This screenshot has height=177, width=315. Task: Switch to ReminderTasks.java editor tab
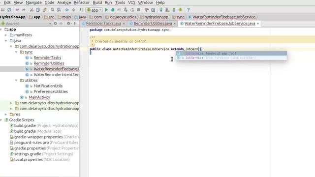click(x=103, y=24)
